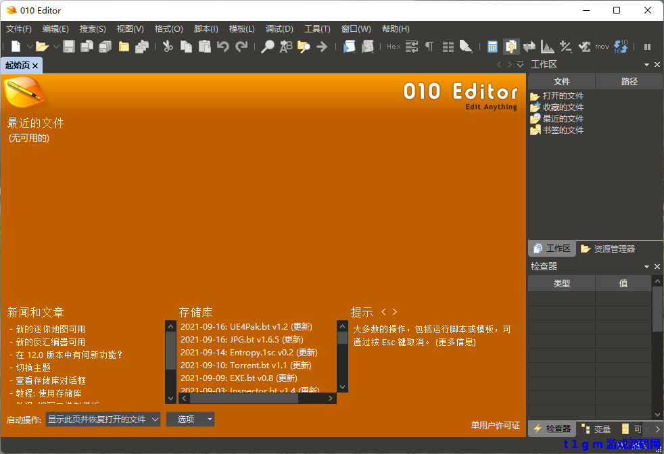This screenshot has height=454, width=664.
Task: Switch to the Resource Manager (资源管理器) tab
Action: coord(607,249)
